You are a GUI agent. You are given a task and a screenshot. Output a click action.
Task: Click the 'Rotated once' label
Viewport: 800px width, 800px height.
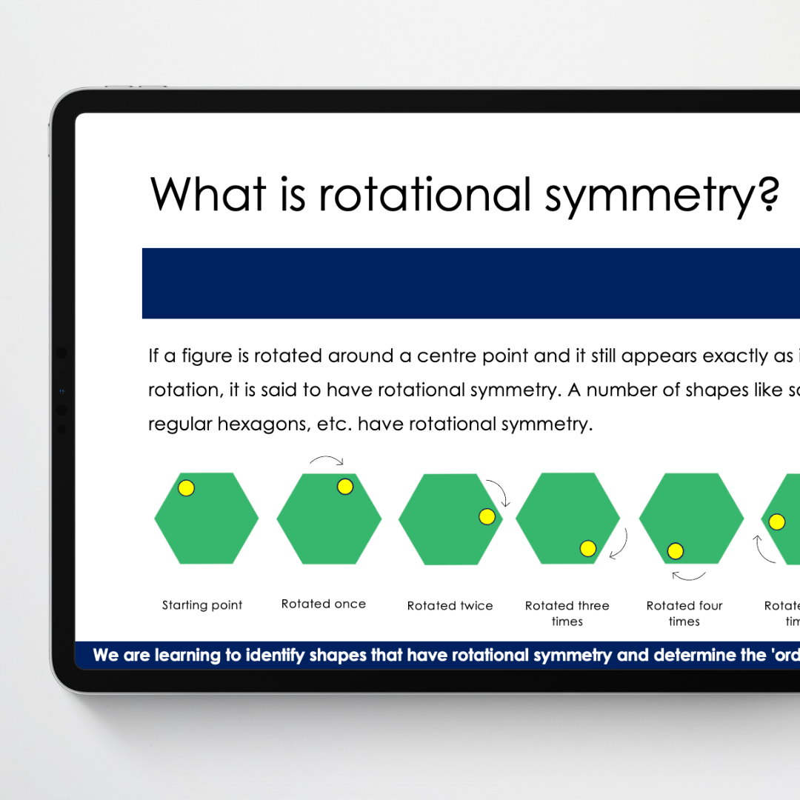click(324, 604)
